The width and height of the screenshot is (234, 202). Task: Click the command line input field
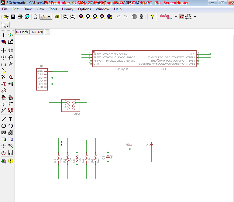[141, 32]
